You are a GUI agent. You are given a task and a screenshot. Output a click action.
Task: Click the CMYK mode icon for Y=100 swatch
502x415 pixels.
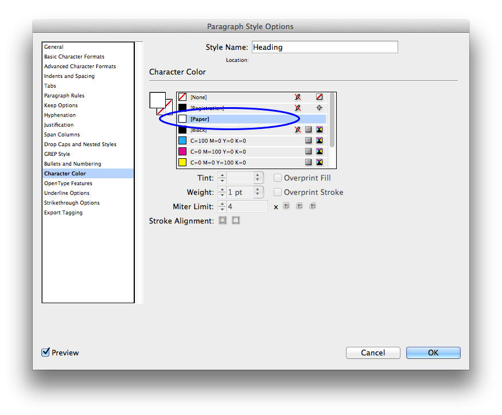click(x=319, y=162)
